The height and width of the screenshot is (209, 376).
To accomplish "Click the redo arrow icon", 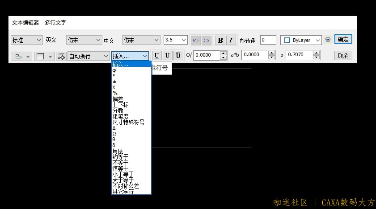I will pyautogui.click(x=206, y=40).
